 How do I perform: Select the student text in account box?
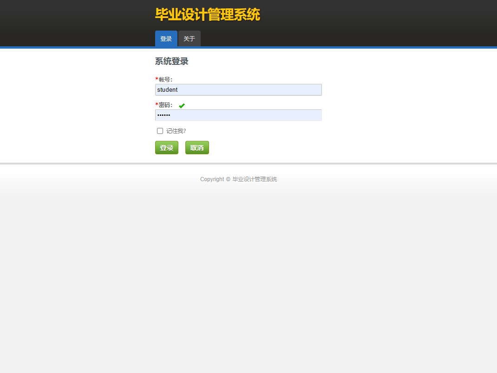167,89
